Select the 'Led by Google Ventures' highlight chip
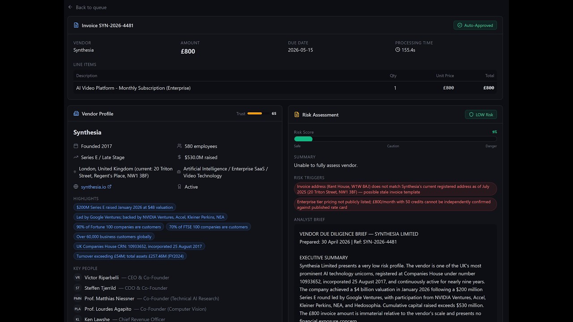This screenshot has height=322, width=573. (x=150, y=217)
